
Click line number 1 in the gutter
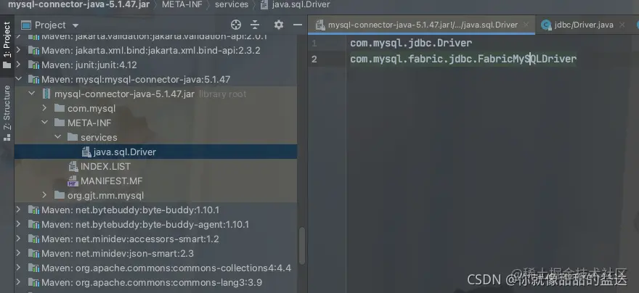(x=314, y=43)
